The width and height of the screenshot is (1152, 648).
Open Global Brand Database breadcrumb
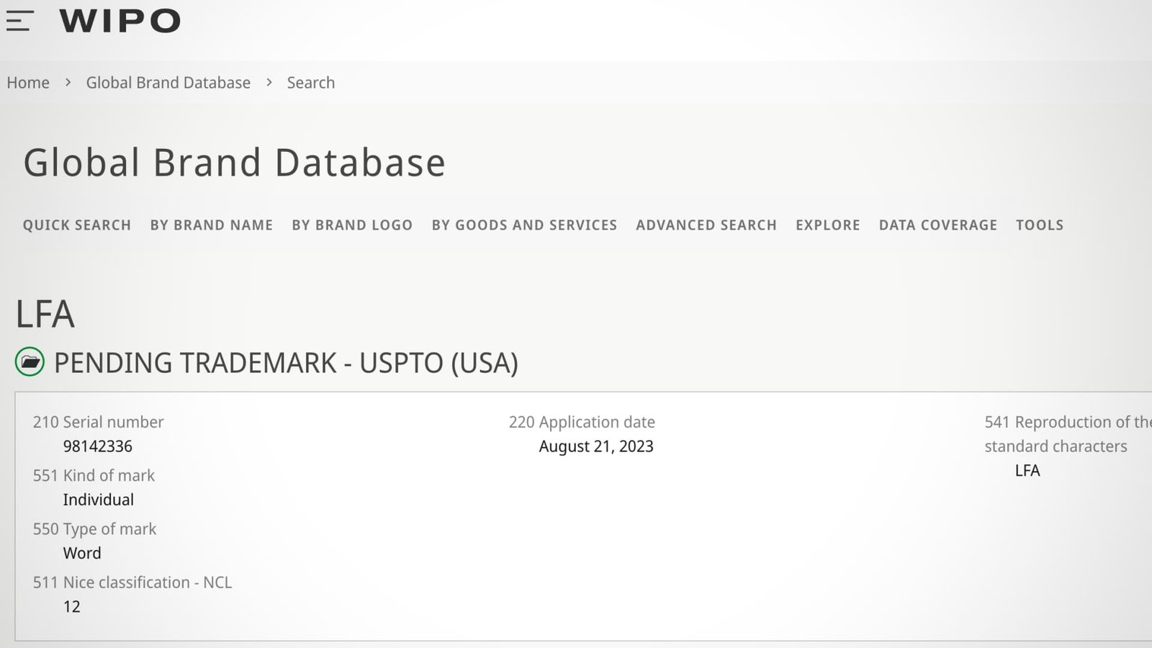click(168, 83)
